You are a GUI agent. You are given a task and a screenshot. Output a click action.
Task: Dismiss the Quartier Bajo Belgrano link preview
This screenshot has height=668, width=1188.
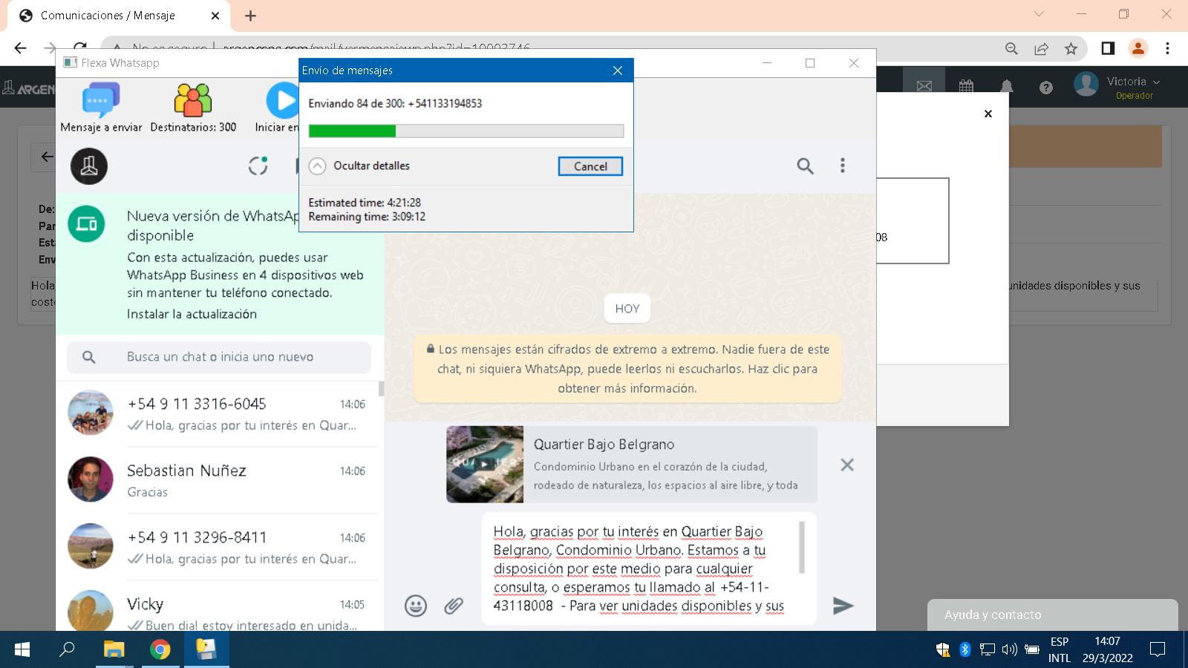point(847,465)
